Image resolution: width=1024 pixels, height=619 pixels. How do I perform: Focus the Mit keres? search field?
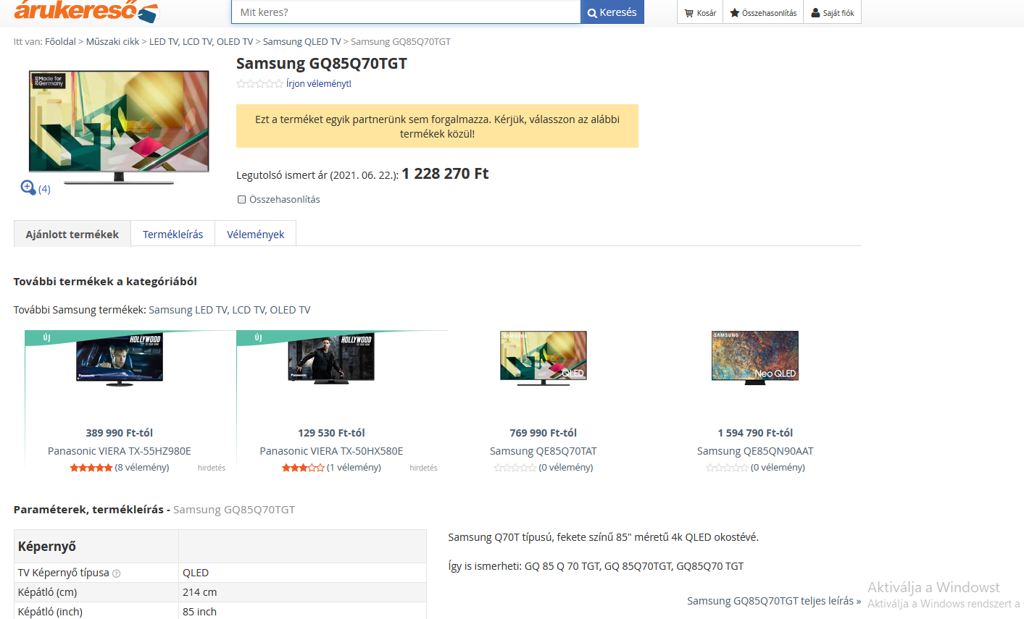tap(406, 12)
